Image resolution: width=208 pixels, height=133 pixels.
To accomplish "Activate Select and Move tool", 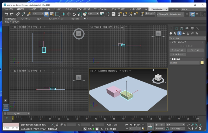I will pos(69,14).
